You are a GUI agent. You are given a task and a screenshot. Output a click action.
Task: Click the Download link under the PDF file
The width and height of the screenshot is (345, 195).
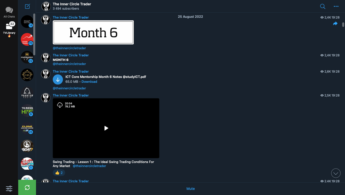[x=89, y=82]
